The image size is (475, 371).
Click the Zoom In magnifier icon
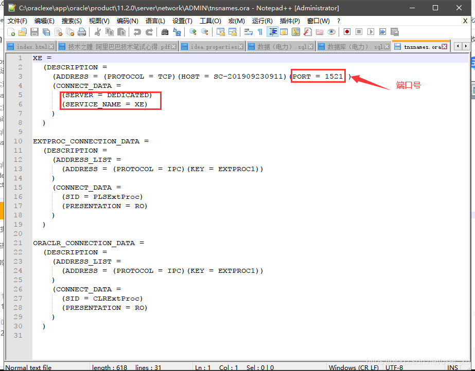pos(192,32)
